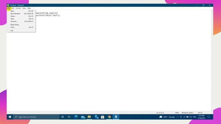Click the UTF-8 encoding status entry
The image size is (221, 124).
coord(200,113)
